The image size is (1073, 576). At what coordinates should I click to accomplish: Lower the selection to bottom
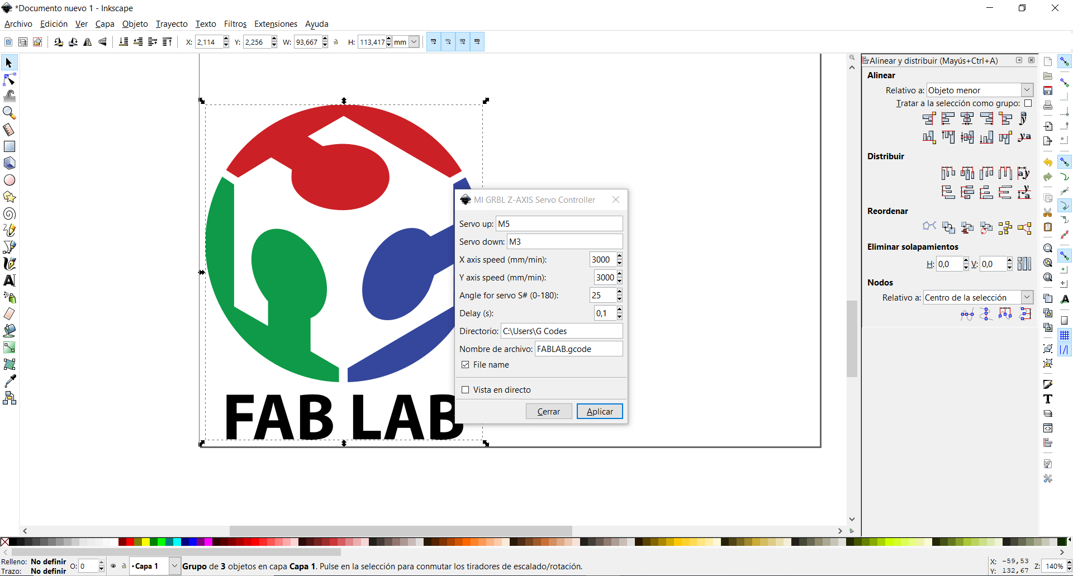click(x=124, y=42)
